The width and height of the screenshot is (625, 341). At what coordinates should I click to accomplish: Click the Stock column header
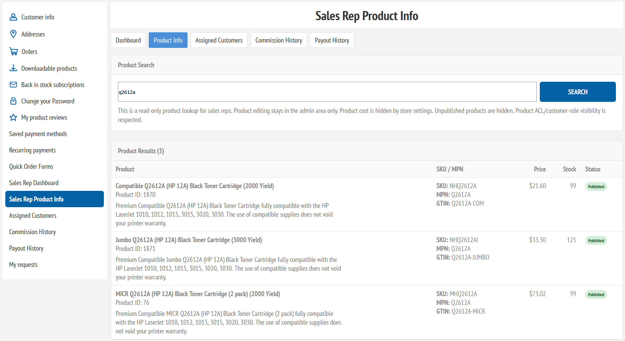[569, 169]
